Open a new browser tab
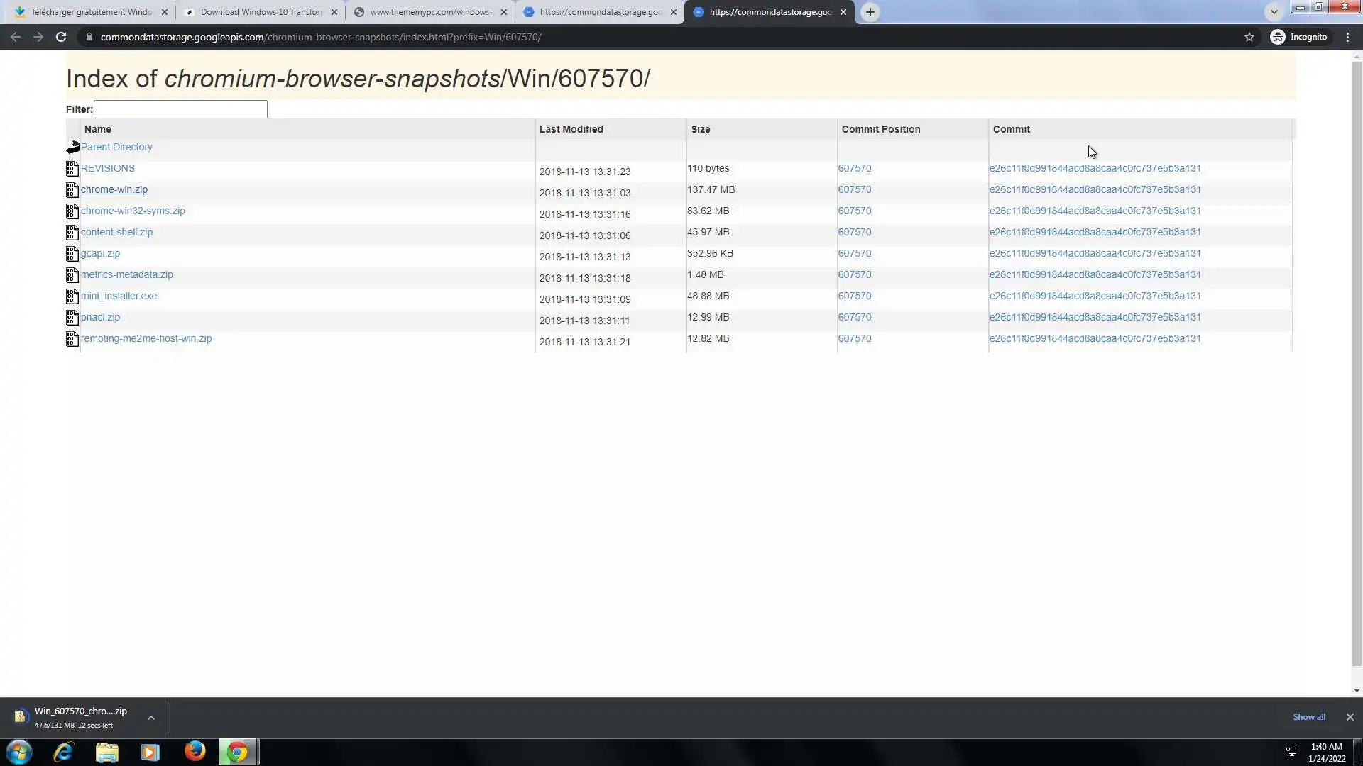Image resolution: width=1363 pixels, height=766 pixels. point(870,12)
